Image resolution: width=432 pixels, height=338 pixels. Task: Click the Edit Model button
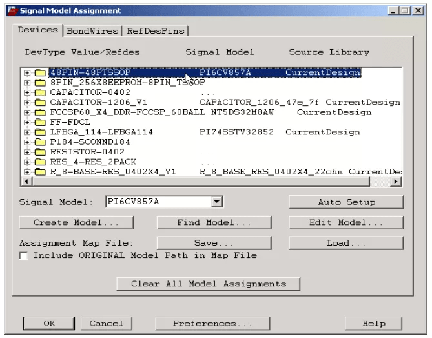point(346,222)
